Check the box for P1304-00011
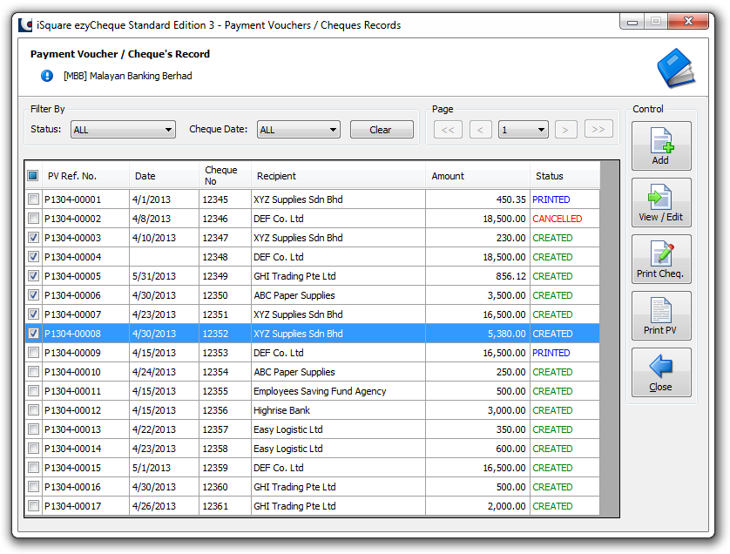The height and width of the screenshot is (554, 730). [33, 390]
